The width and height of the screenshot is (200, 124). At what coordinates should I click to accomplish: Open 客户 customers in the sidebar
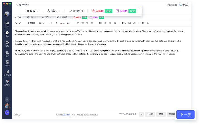(7, 54)
